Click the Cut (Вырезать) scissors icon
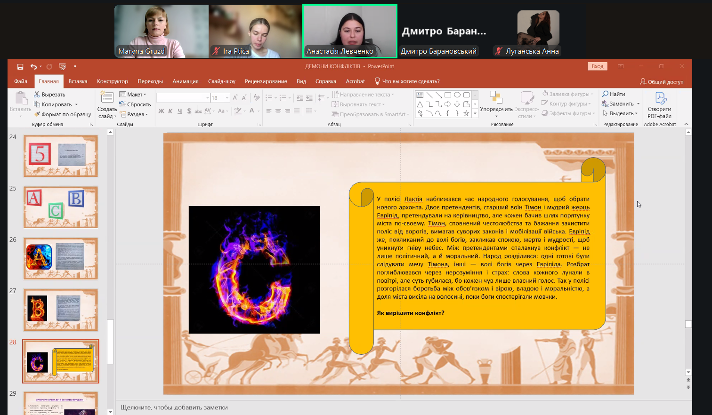Screen dimensions: 712x415 tap(37, 95)
